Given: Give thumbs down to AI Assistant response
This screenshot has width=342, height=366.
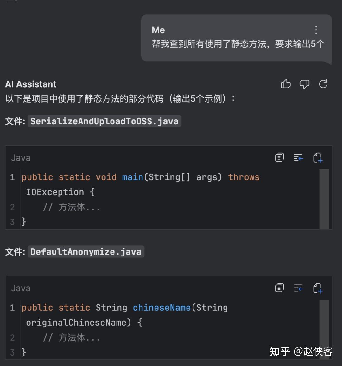Looking at the screenshot, I should (304, 84).
